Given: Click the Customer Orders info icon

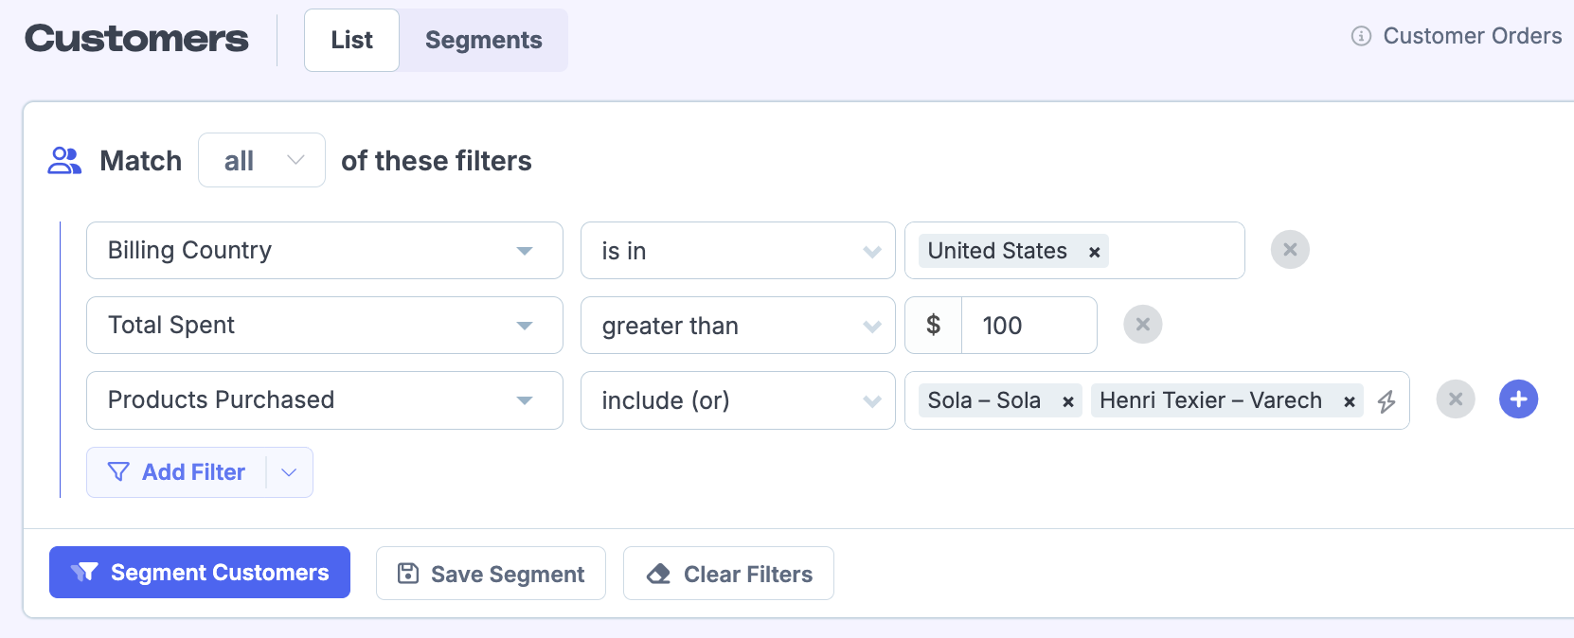Looking at the screenshot, I should [x=1361, y=36].
